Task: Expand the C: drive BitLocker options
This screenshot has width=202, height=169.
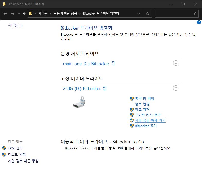Action: click(176, 63)
